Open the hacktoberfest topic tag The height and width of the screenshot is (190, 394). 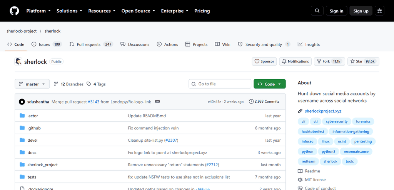312,131
